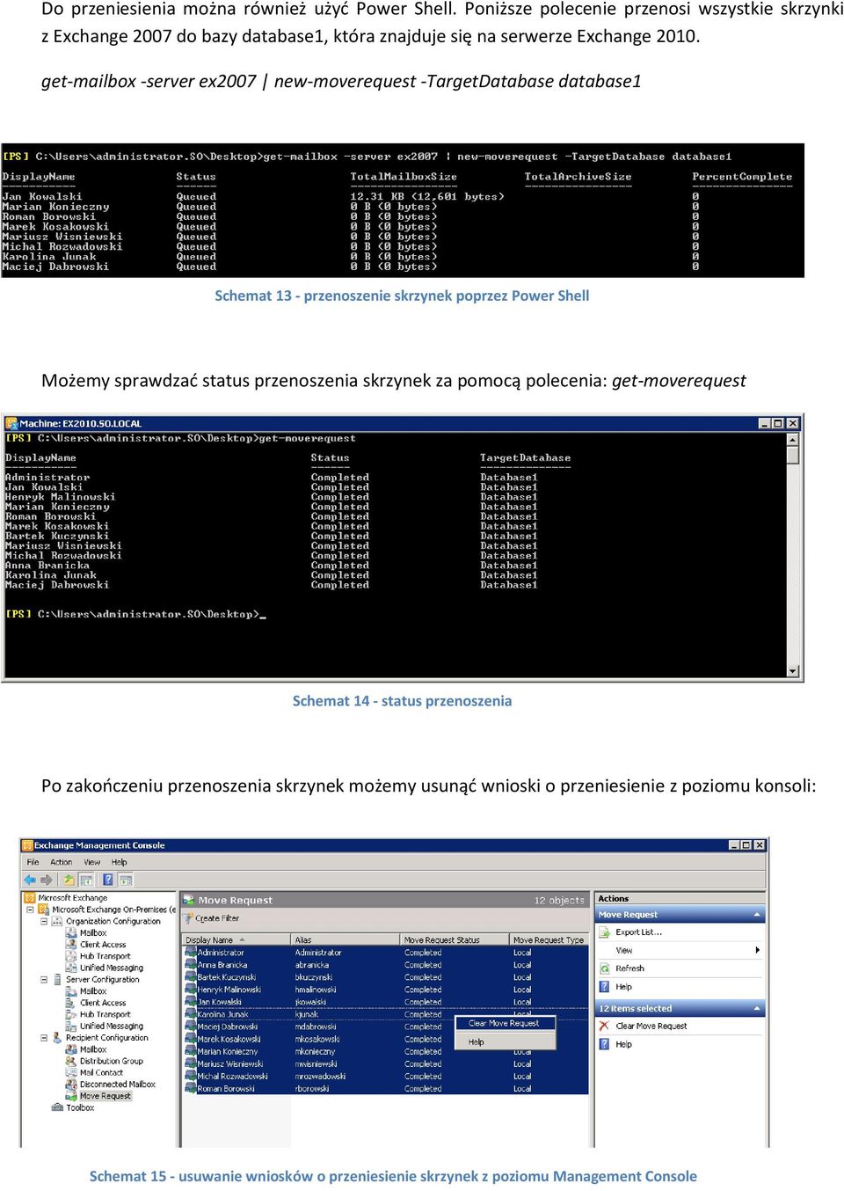
Task: Click PowerShell window scrollbar down arrow
Action: tap(793, 671)
